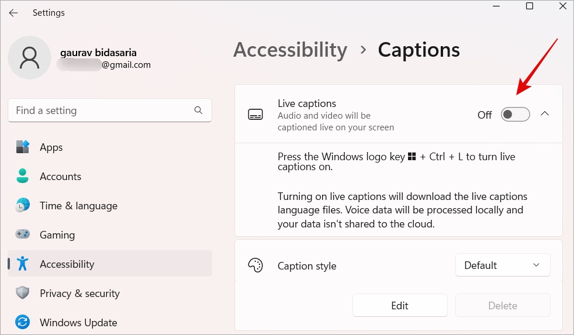
Task: Click the Gaming controller icon
Action: click(23, 234)
